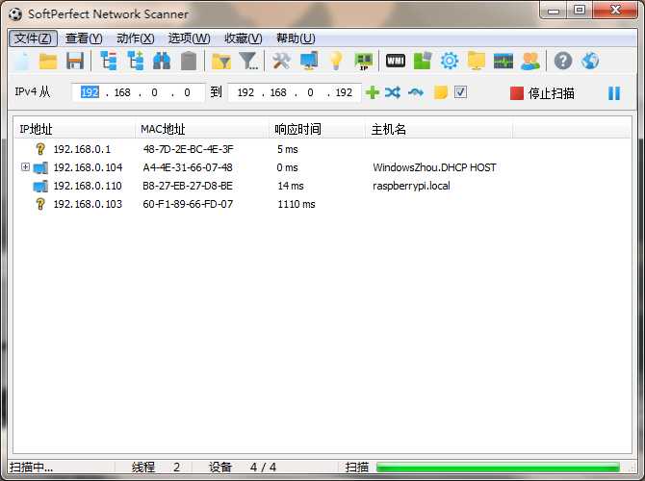Screen dimensions: 645x481
Task: Click the 线程 2 status entry
Action: pos(156,467)
